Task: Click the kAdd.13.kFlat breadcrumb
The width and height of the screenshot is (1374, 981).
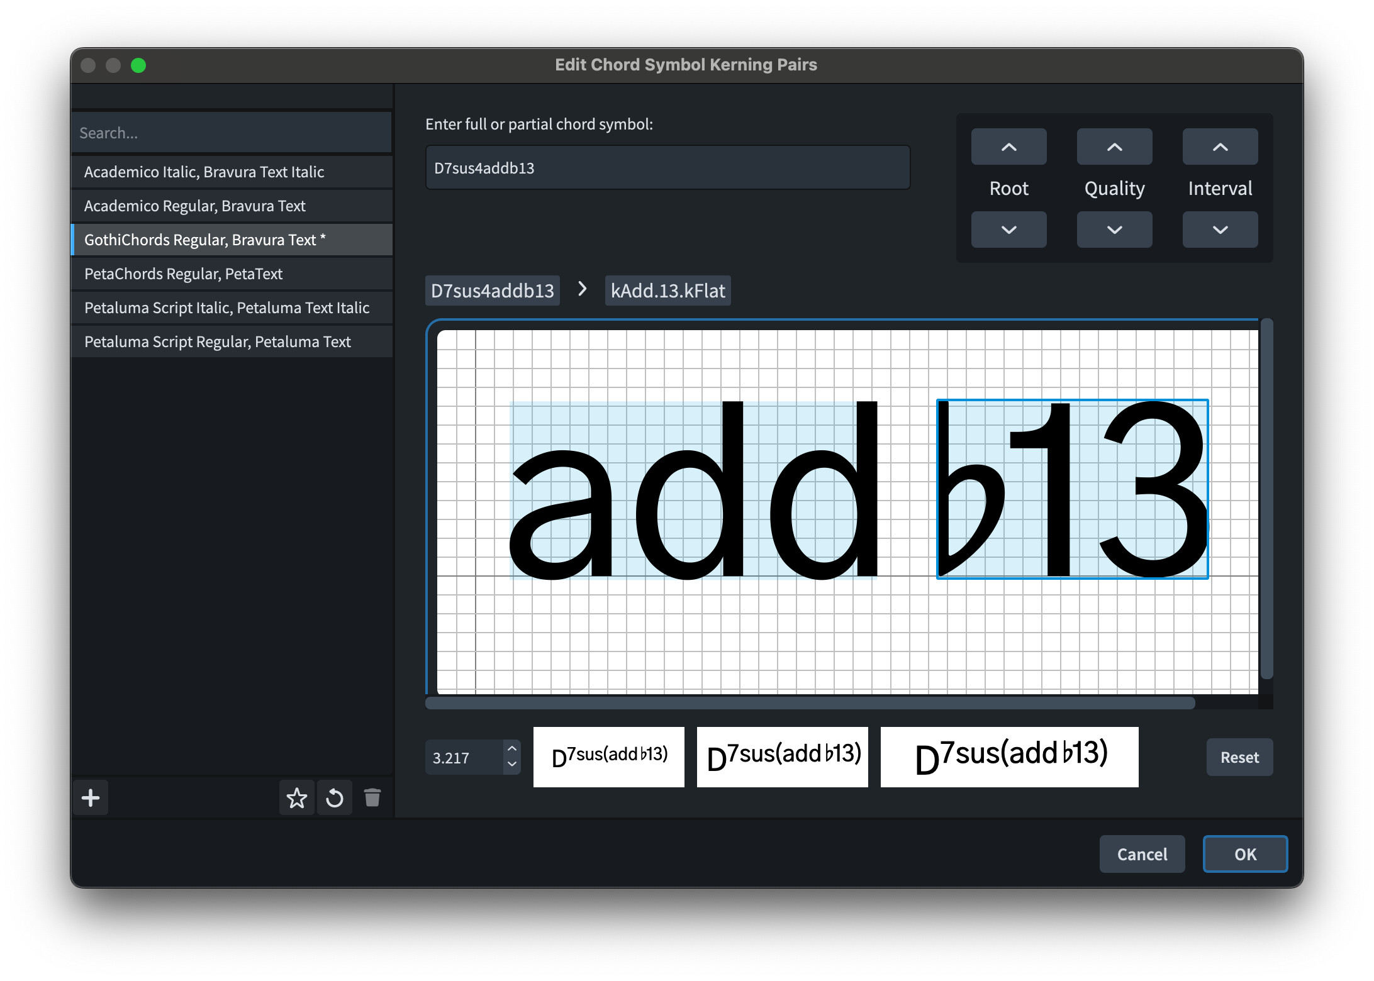Action: (x=667, y=291)
